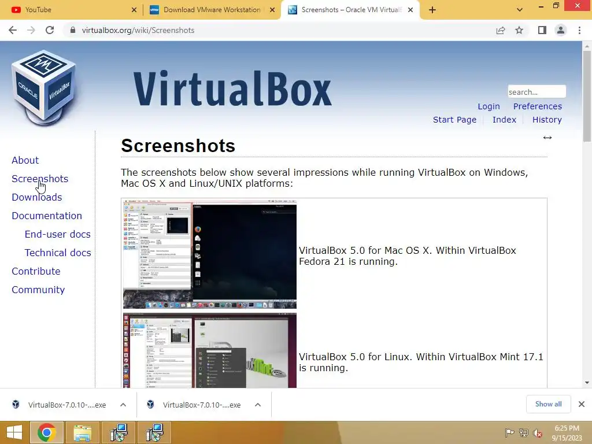Click muted volume tray icon

[538, 433]
